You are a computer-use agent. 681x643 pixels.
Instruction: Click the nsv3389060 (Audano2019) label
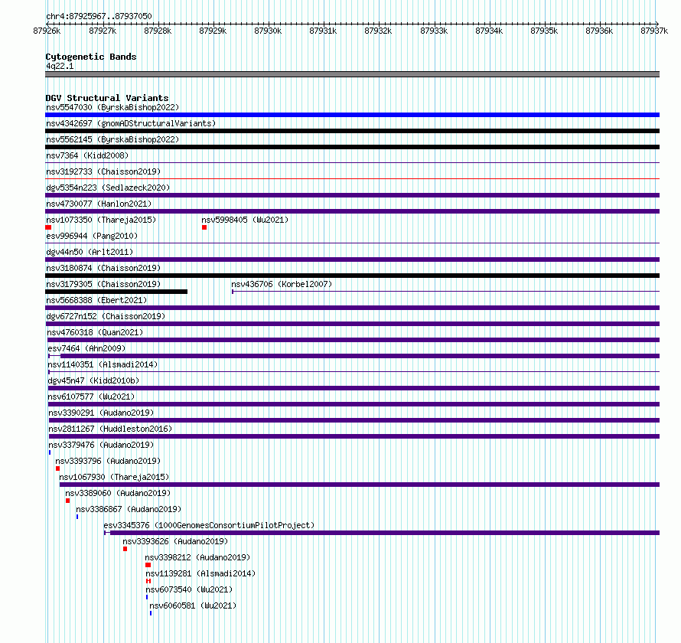[118, 493]
